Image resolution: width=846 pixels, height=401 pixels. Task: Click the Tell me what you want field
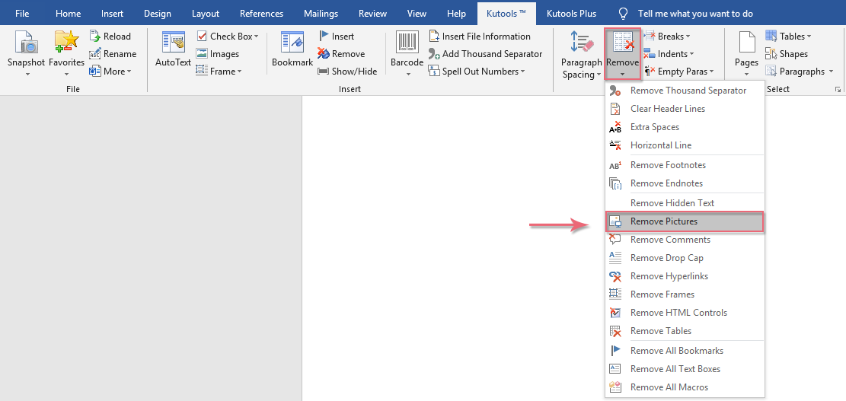pos(695,14)
